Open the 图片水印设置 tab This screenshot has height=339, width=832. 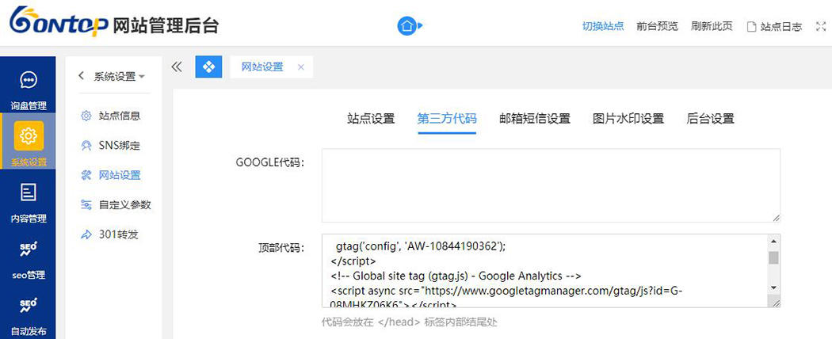pos(628,119)
